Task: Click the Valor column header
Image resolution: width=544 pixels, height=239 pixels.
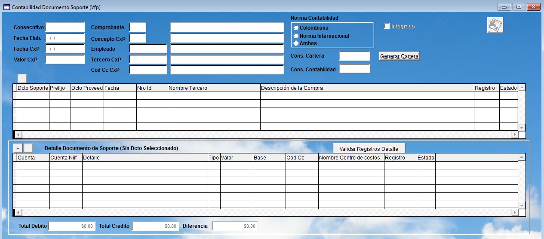Action: tap(237, 158)
